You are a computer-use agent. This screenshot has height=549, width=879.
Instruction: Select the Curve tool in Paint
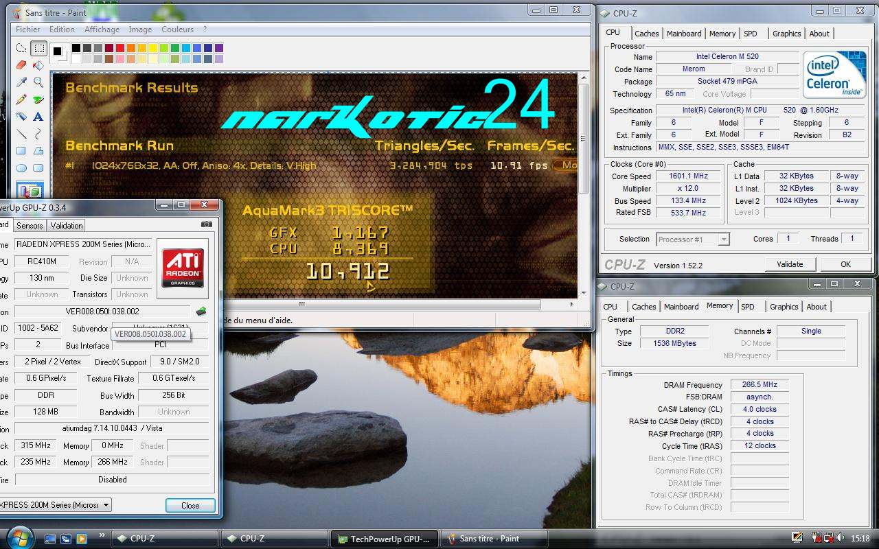pyautogui.click(x=38, y=135)
